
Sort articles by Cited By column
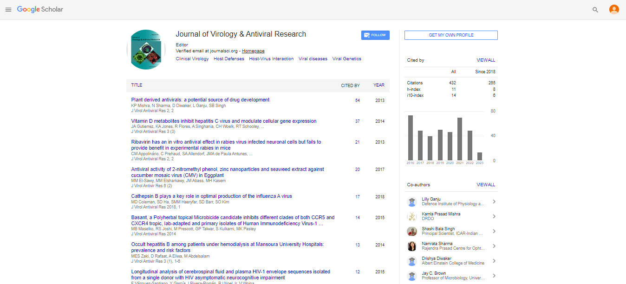pyautogui.click(x=350, y=85)
